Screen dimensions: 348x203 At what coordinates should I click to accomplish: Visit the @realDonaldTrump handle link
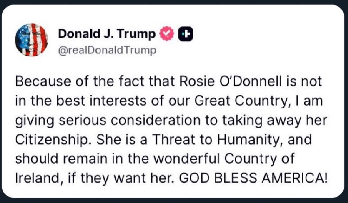point(107,50)
